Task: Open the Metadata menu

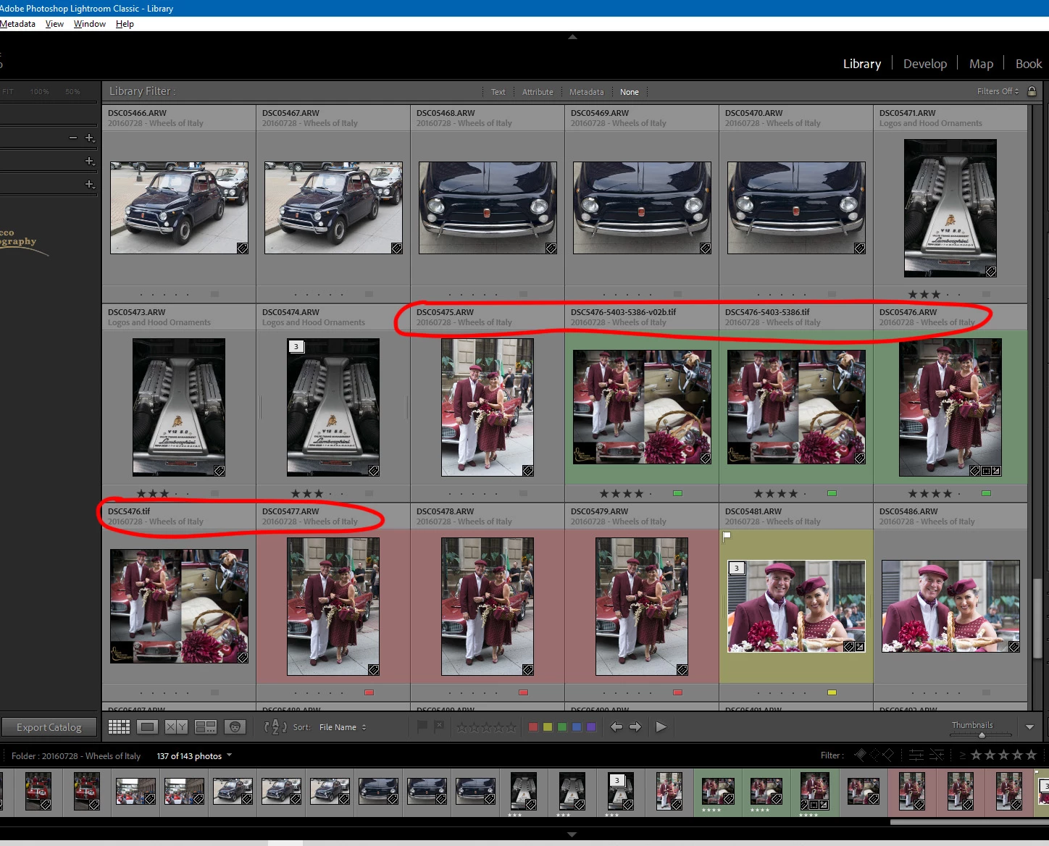Action: tap(17, 24)
